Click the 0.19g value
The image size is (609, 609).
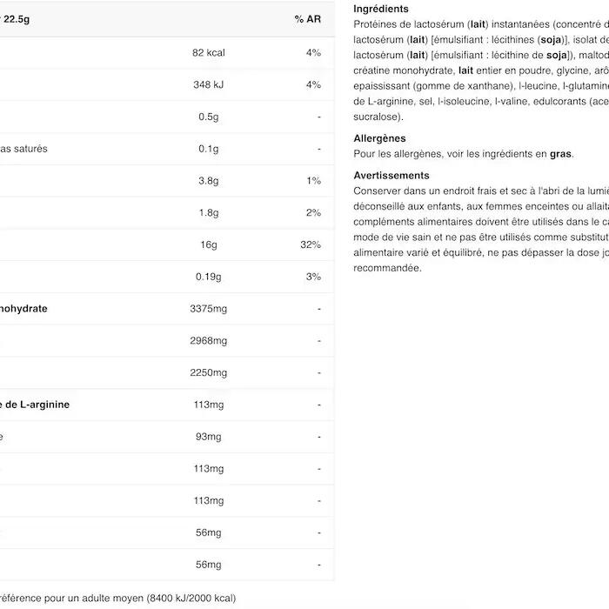(209, 277)
